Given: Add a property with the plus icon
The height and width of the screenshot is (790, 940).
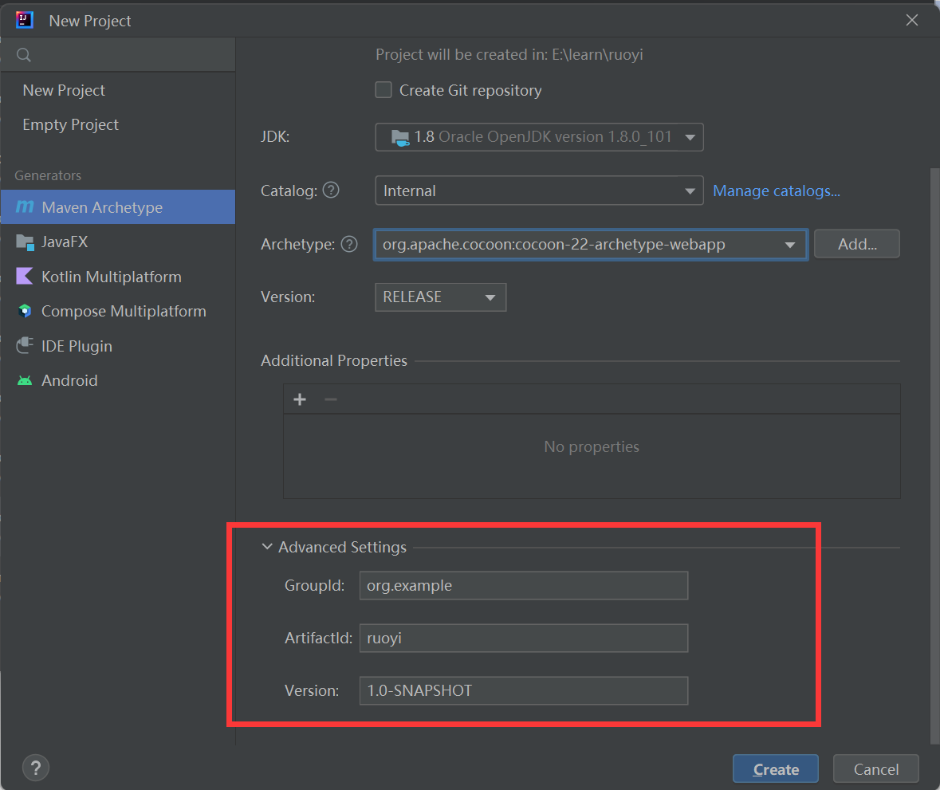Looking at the screenshot, I should (x=300, y=399).
